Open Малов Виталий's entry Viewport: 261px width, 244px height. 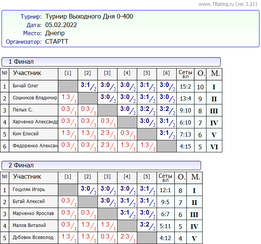point(29,226)
